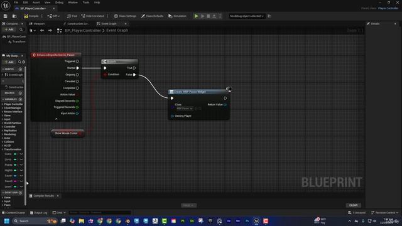Toggle Hide Unrelated nodes

(x=93, y=16)
